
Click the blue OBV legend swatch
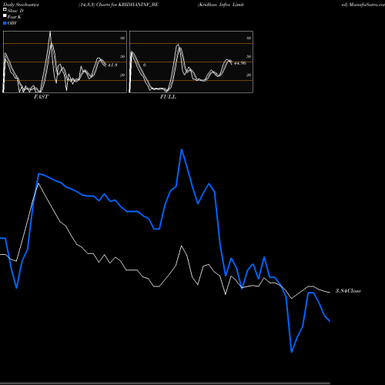coord(5,23)
